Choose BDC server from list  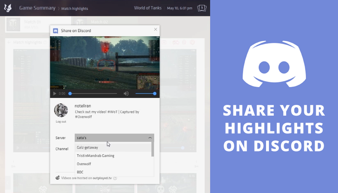pyautogui.click(x=113, y=172)
